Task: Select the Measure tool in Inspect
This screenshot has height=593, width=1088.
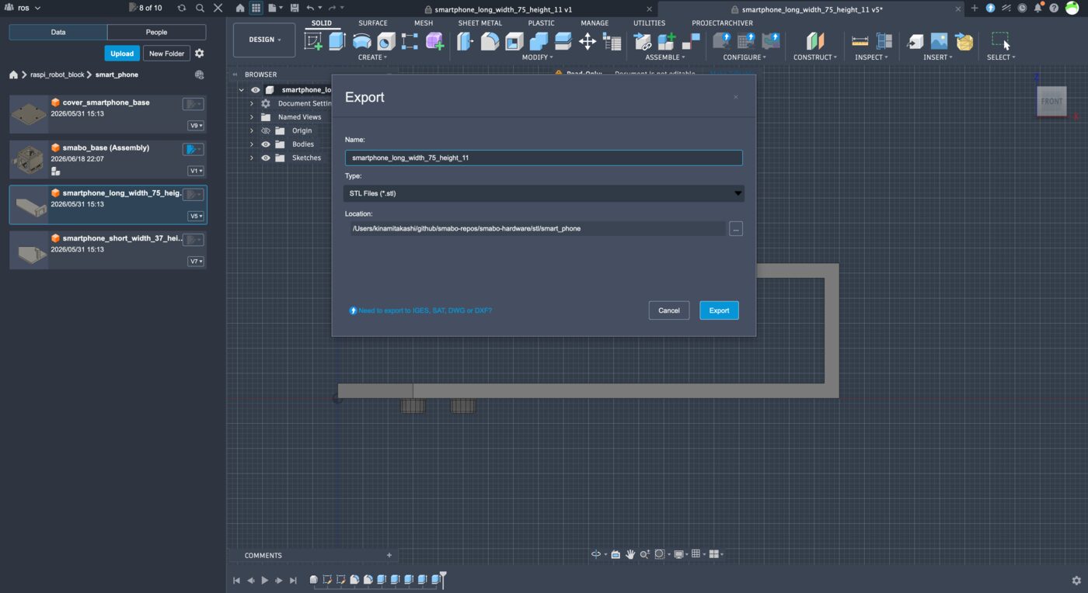Action: (860, 41)
